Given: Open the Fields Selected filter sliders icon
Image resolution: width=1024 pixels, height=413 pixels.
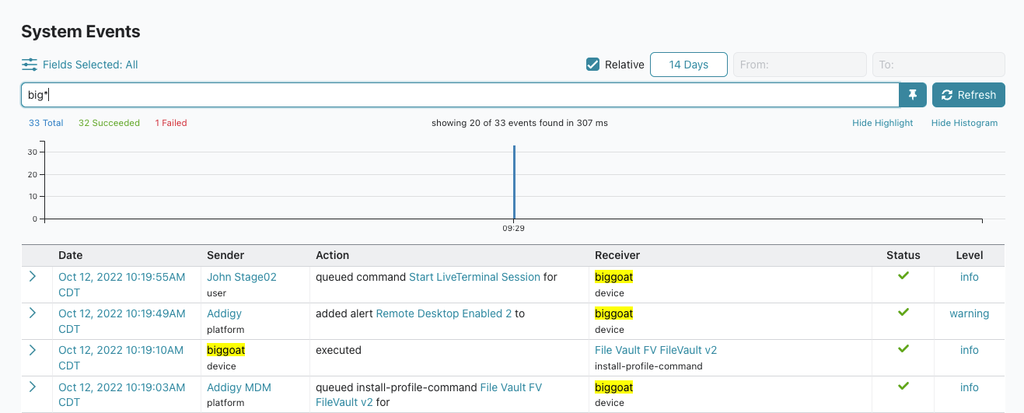Looking at the screenshot, I should [30, 65].
